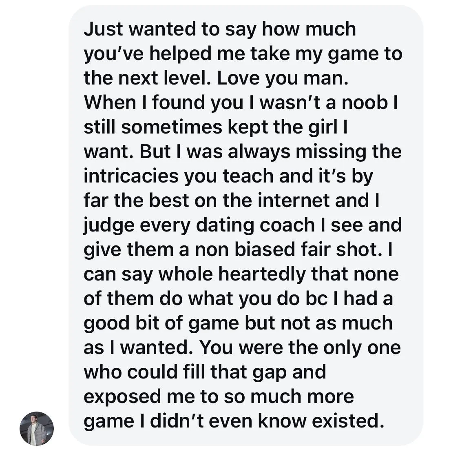Image resolution: width=451 pixels, height=452 pixels.
Task: Select the word 'exposed' in the message
Action: click(x=122, y=396)
